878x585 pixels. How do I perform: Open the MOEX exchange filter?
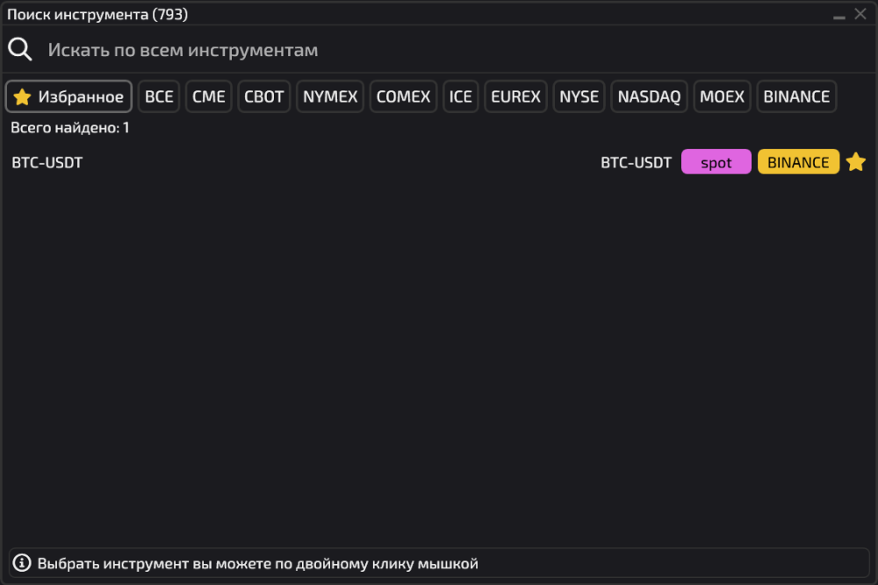(x=723, y=96)
